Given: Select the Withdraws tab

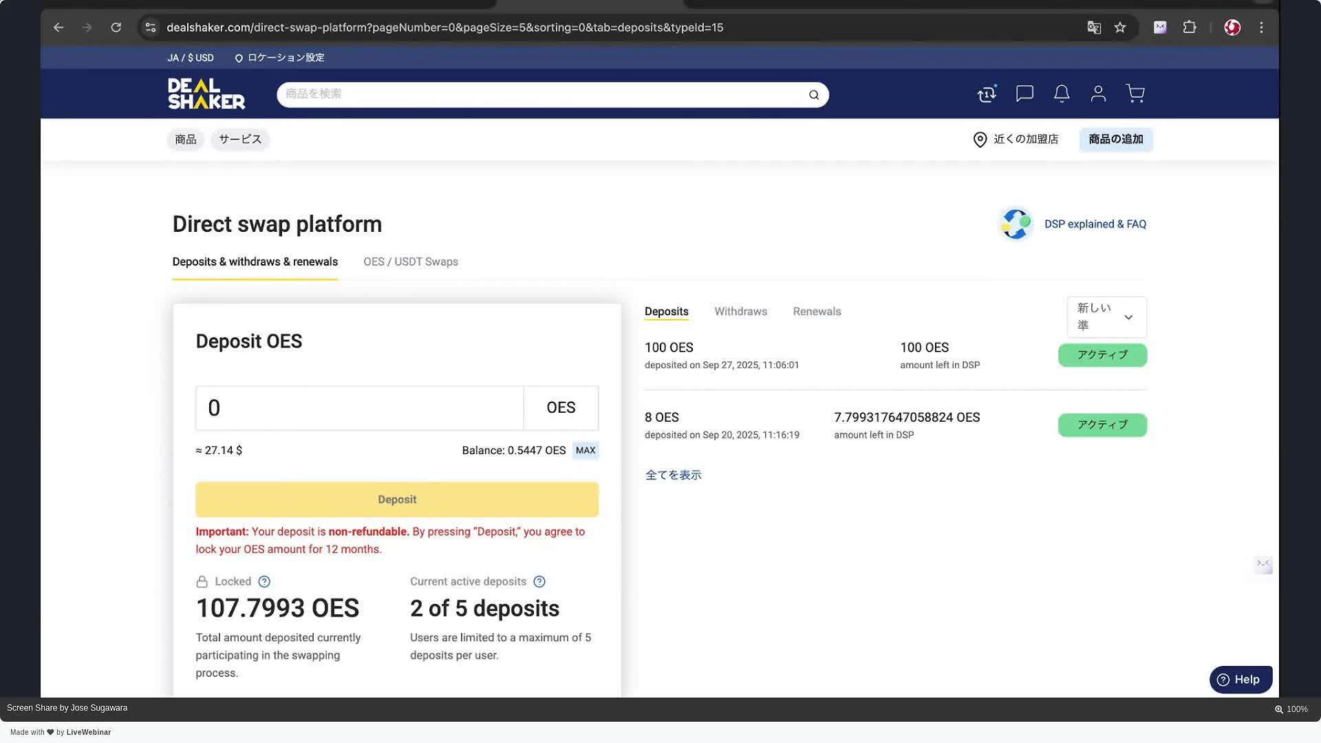Looking at the screenshot, I should point(740,312).
